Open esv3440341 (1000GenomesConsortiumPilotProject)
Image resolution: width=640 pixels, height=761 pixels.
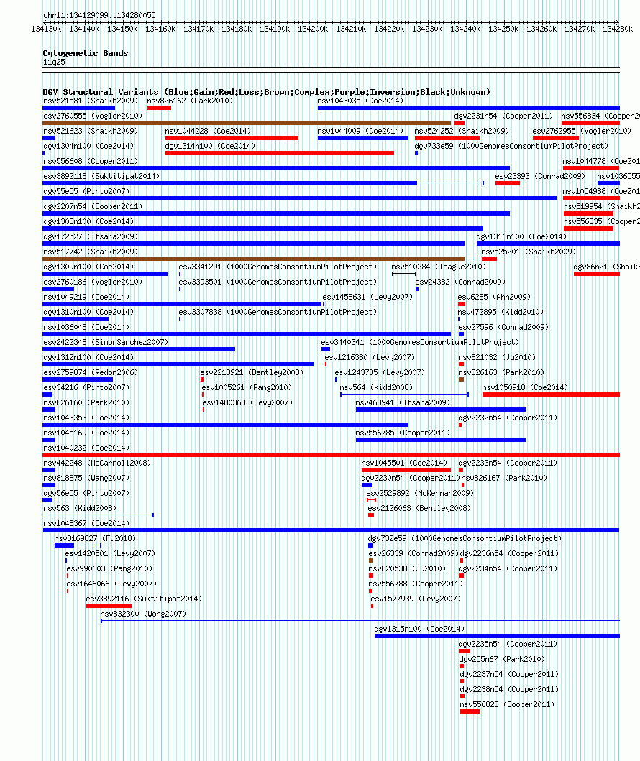(x=420, y=342)
